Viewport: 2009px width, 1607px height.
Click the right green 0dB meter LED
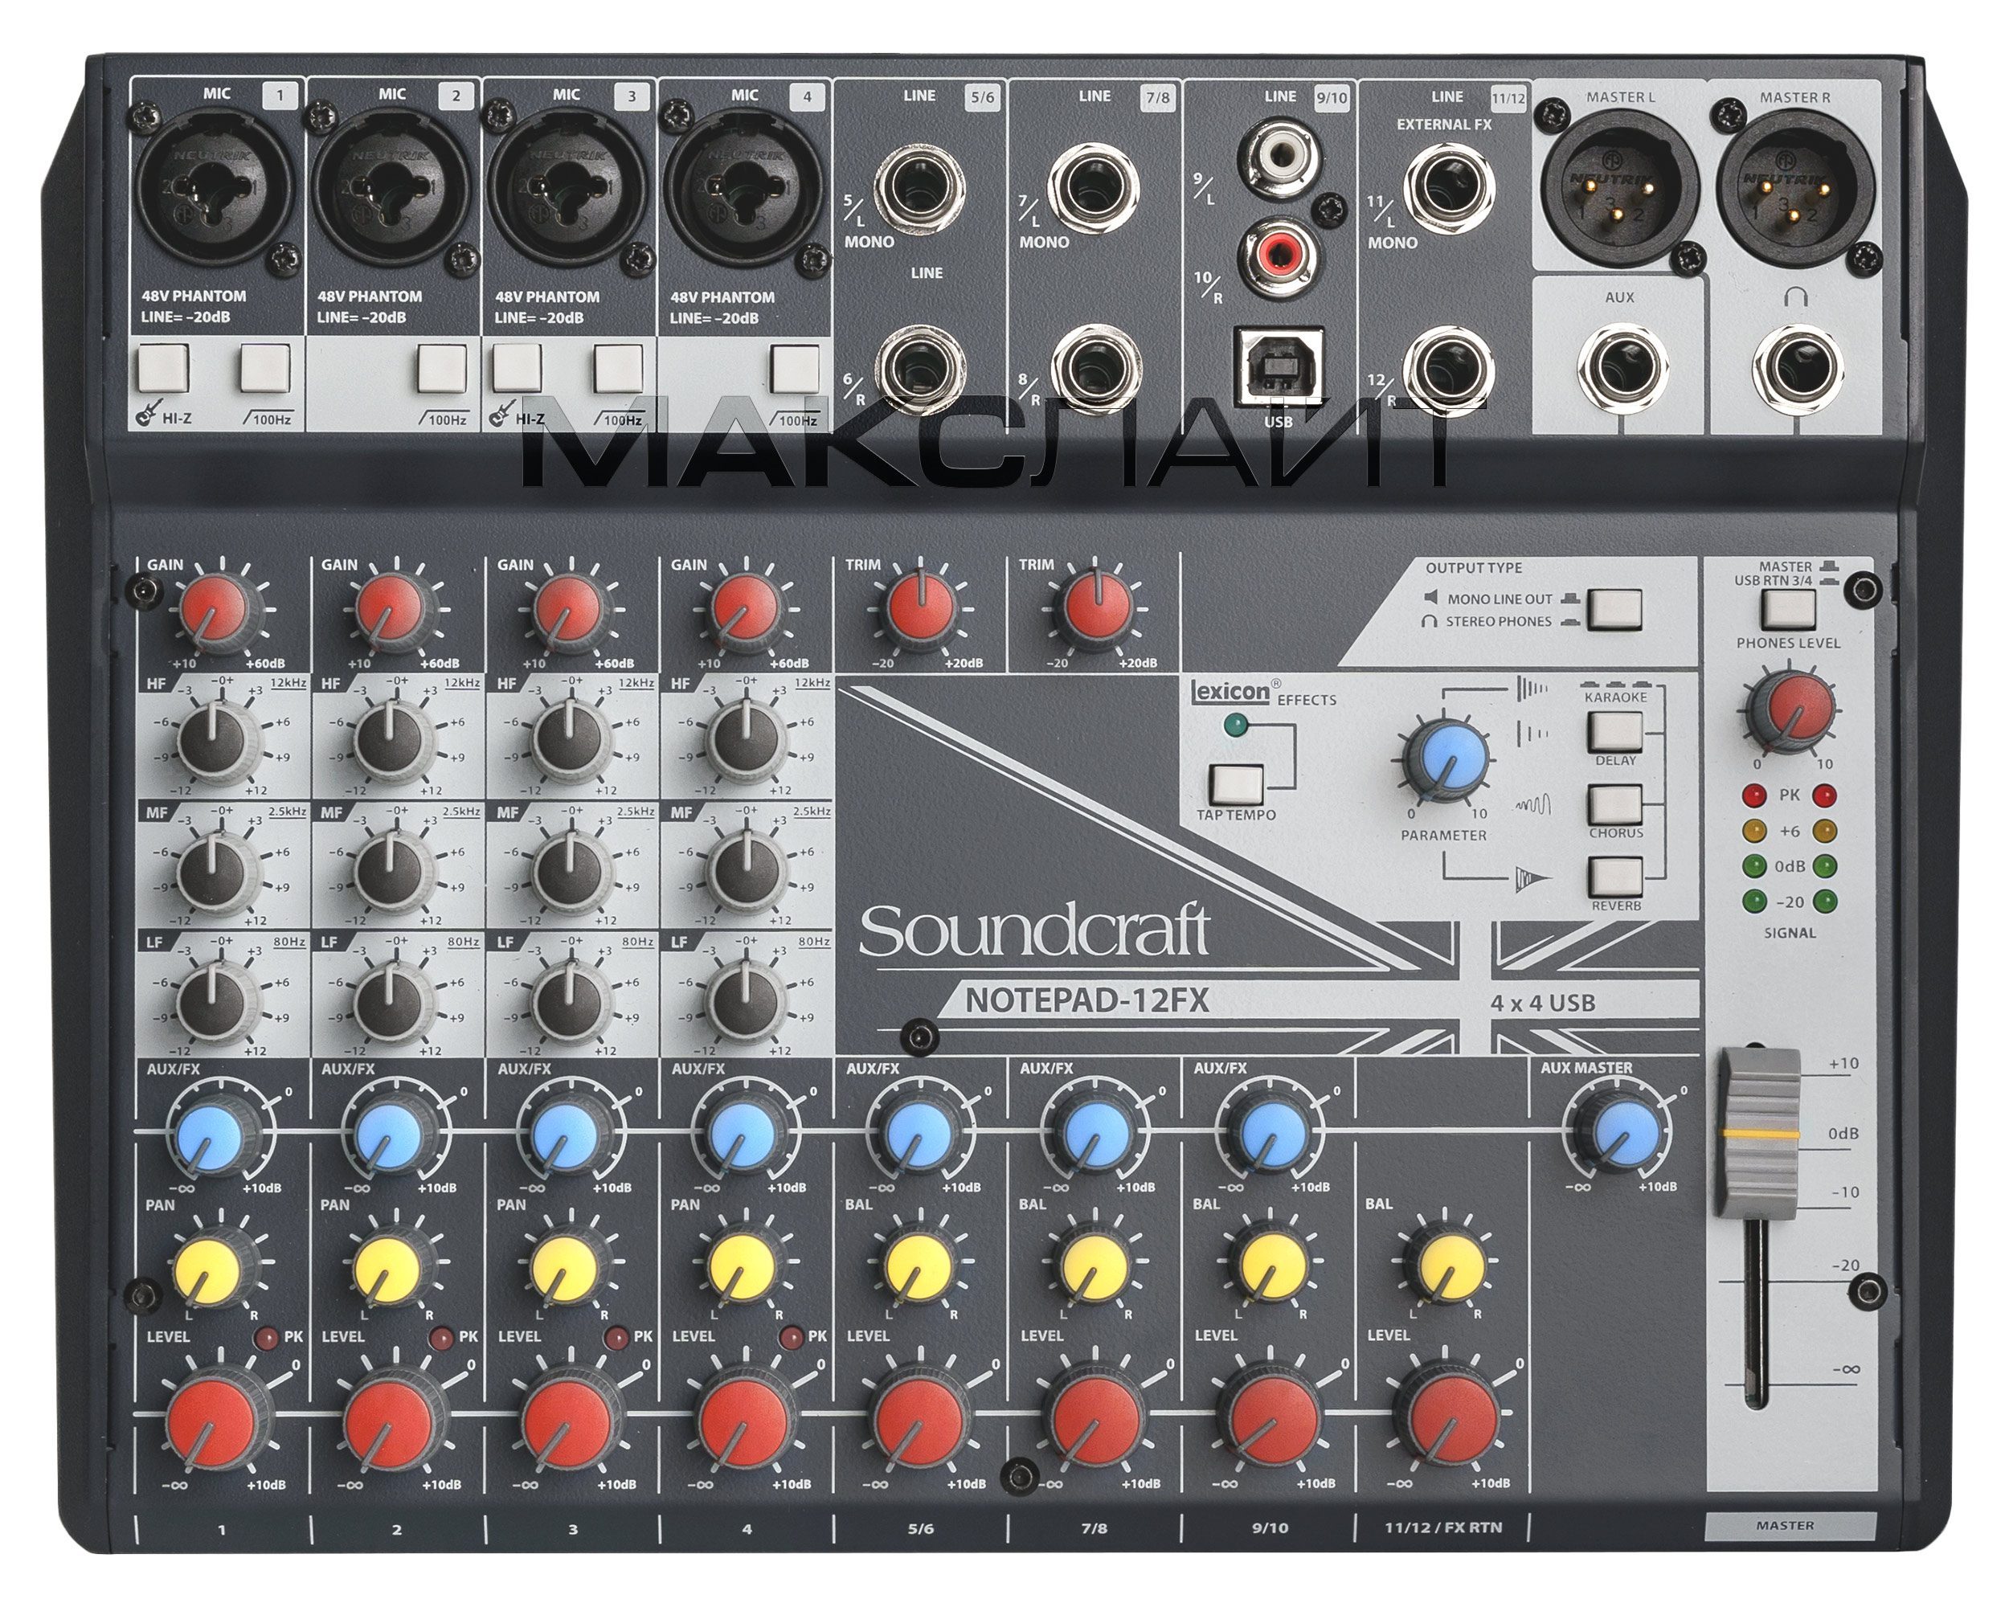click(x=1824, y=866)
